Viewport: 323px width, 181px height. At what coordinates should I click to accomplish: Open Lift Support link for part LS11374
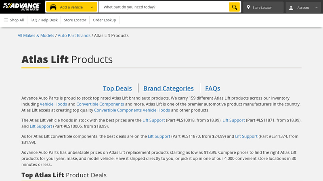[x=246, y=136]
